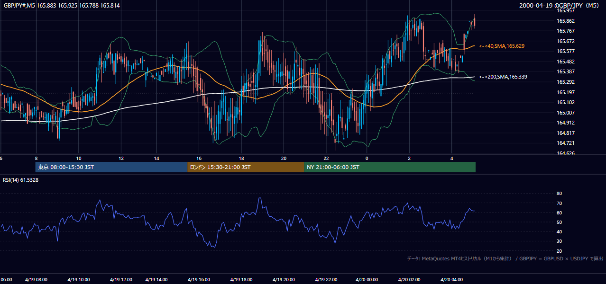Click price axis value 164.817
Image resolution: width=606 pixels, height=284 pixels.
[x=566, y=133]
